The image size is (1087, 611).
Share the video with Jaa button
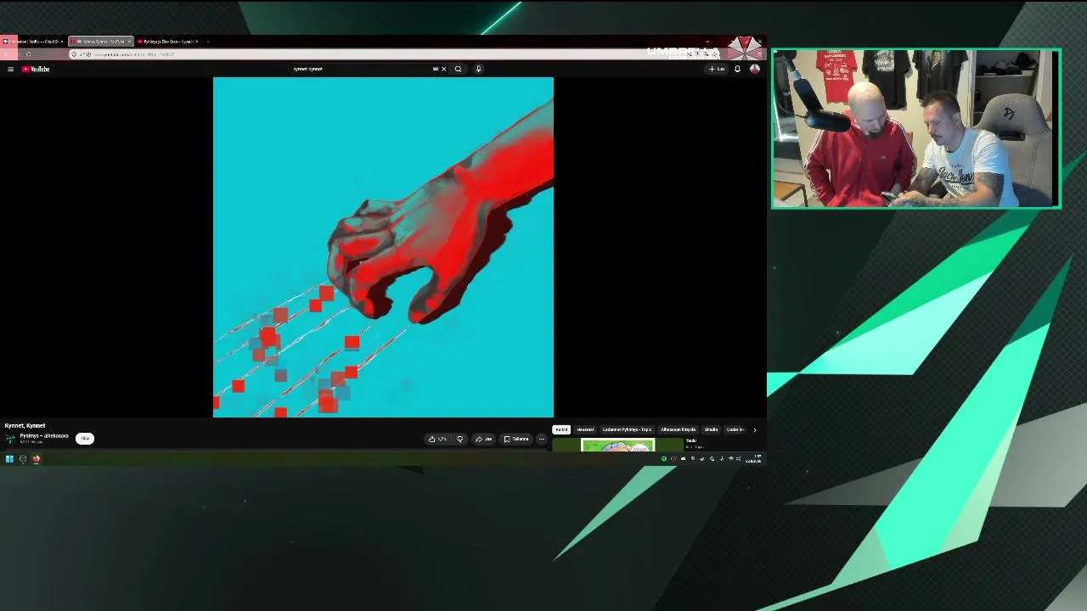pyautogui.click(x=484, y=439)
